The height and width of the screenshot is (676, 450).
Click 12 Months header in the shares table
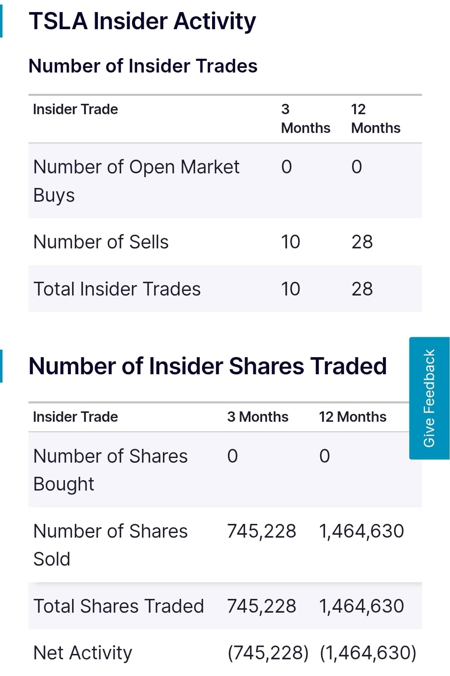pyautogui.click(x=352, y=417)
